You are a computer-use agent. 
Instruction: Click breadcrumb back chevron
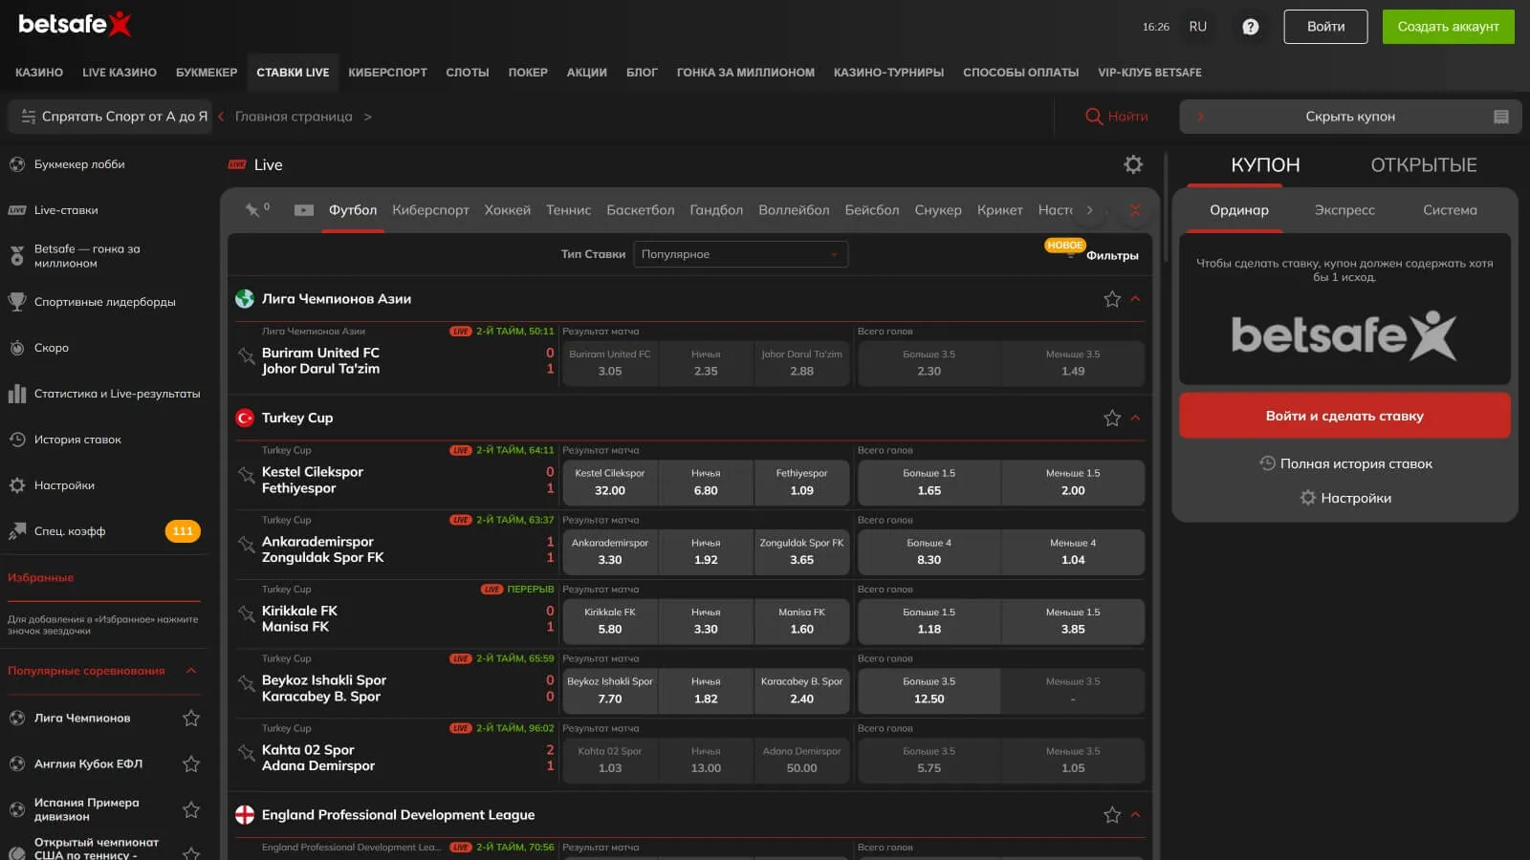[x=221, y=117]
